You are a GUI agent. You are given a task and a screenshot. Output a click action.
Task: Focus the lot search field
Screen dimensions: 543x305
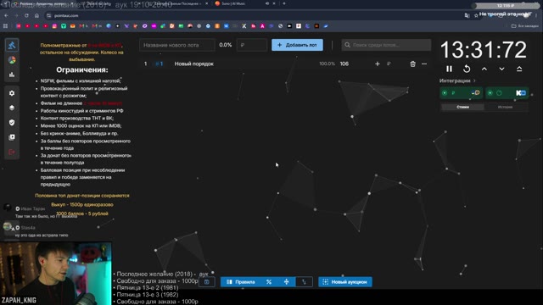386,45
